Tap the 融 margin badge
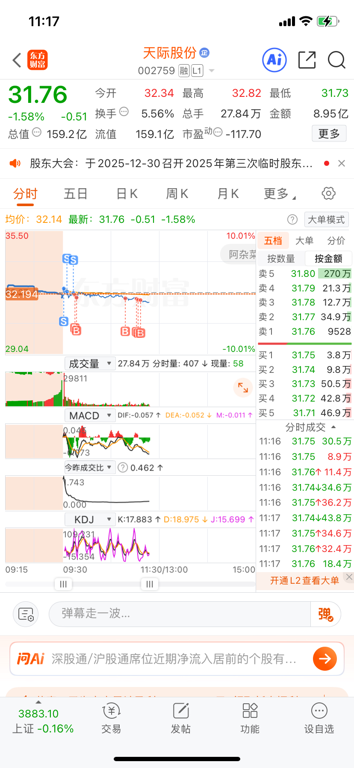354x768 pixels. 184,71
